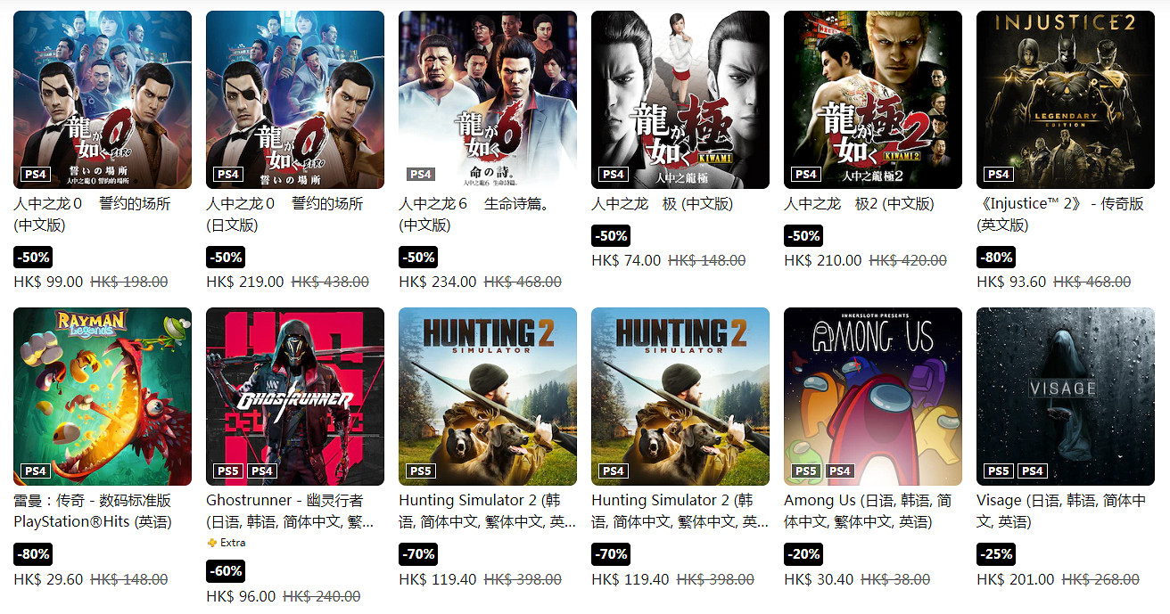
Task: Open the 龍が如く6 cover thumbnail
Action: point(488,100)
